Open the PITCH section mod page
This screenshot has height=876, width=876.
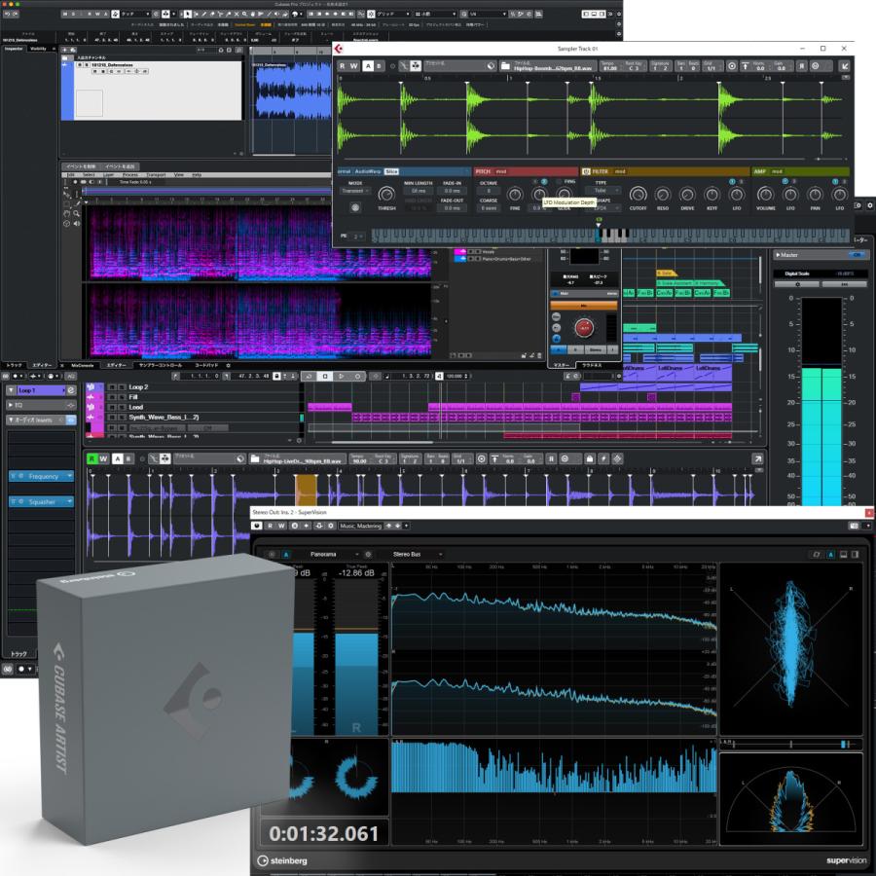501,171
